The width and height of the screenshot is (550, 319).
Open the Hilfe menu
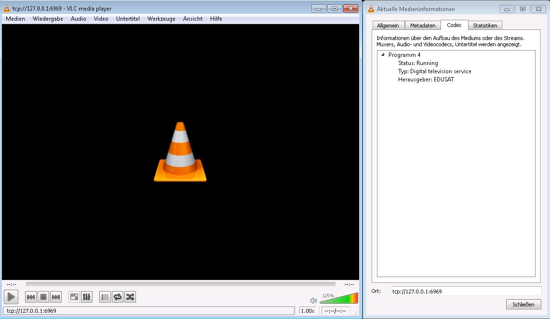[216, 19]
